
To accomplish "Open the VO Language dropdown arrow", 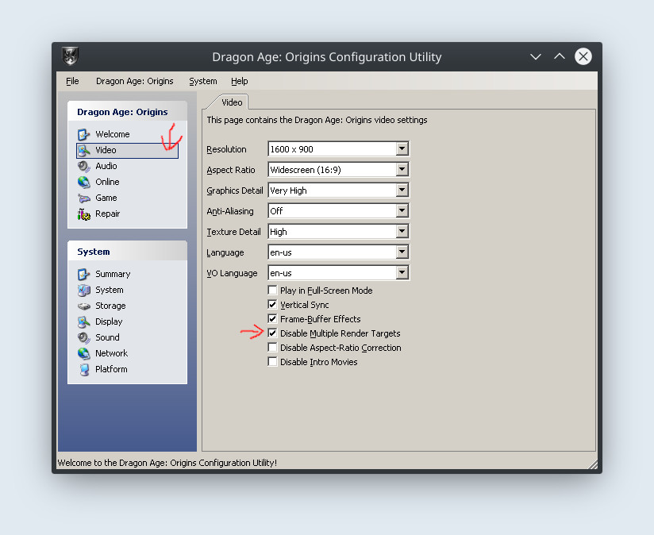I will (x=402, y=273).
